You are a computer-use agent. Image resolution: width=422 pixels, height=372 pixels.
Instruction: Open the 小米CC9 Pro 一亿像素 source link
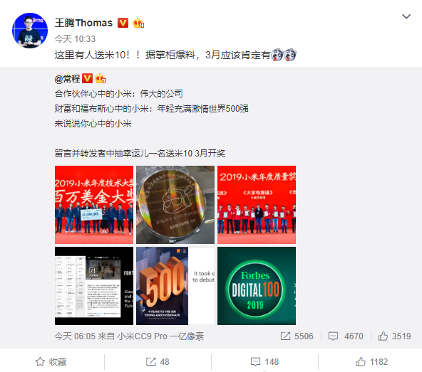[x=160, y=336]
